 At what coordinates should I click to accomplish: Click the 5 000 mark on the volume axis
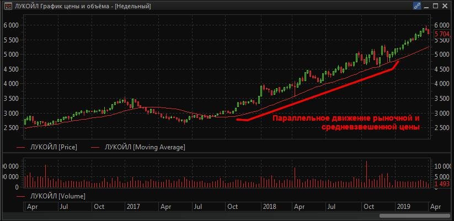tap(443, 176)
